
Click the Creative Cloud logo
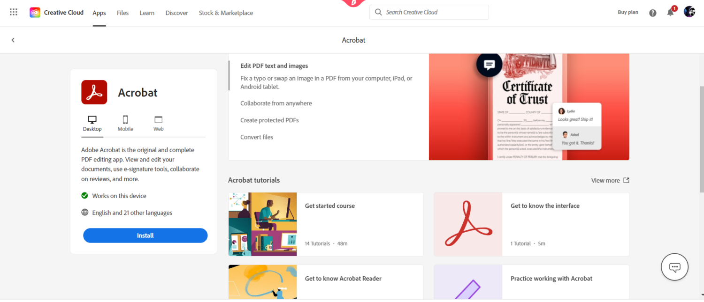tap(35, 13)
